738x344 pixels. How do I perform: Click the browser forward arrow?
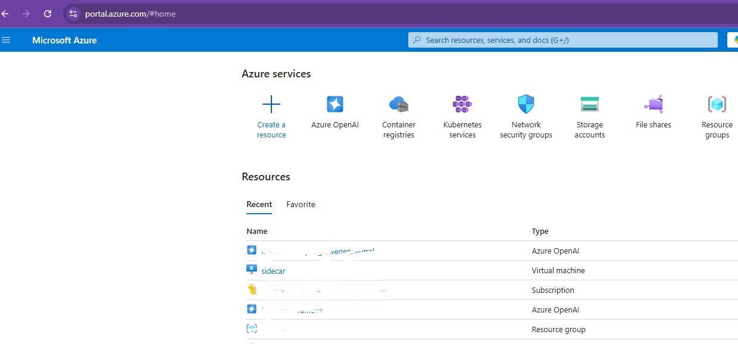pos(26,14)
